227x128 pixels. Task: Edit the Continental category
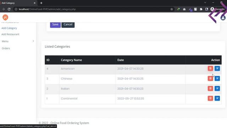pos(217,98)
